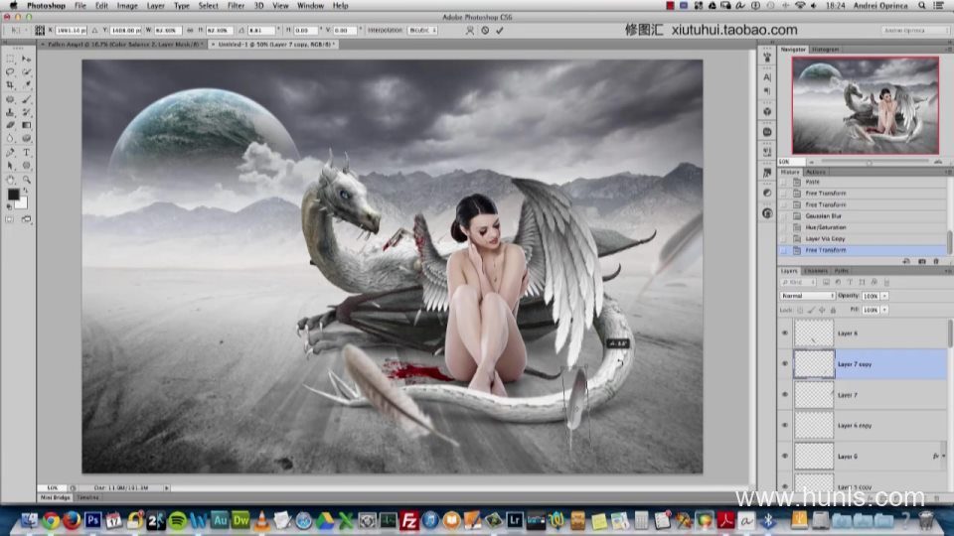This screenshot has height=536, width=954.
Task: Commit the transform with the checkmark
Action: (500, 31)
